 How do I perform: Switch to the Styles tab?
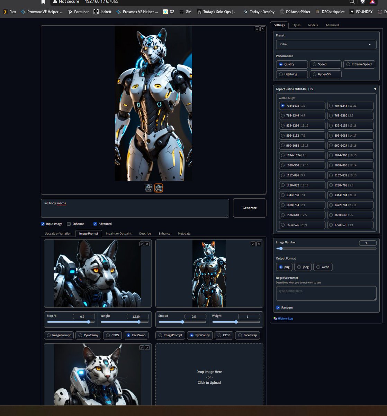(296, 25)
